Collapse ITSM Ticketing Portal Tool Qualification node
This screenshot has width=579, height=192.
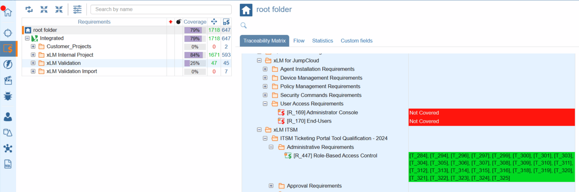pyautogui.click(x=265, y=138)
